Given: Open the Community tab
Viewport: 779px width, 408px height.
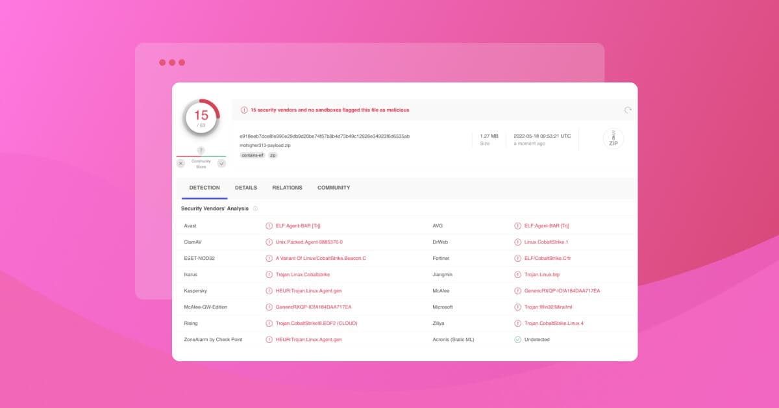Looking at the screenshot, I should (x=334, y=188).
